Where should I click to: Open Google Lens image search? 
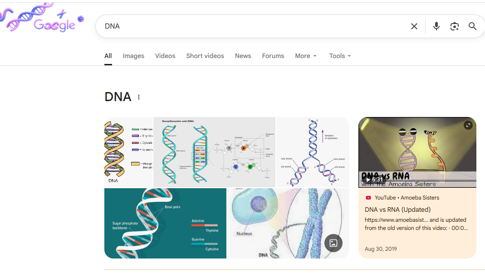455,26
